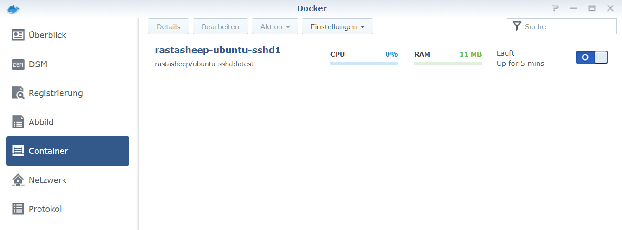Viewport: 622px width, 230px height.
Task: Click the DSM sidebar icon
Action: (x=18, y=64)
